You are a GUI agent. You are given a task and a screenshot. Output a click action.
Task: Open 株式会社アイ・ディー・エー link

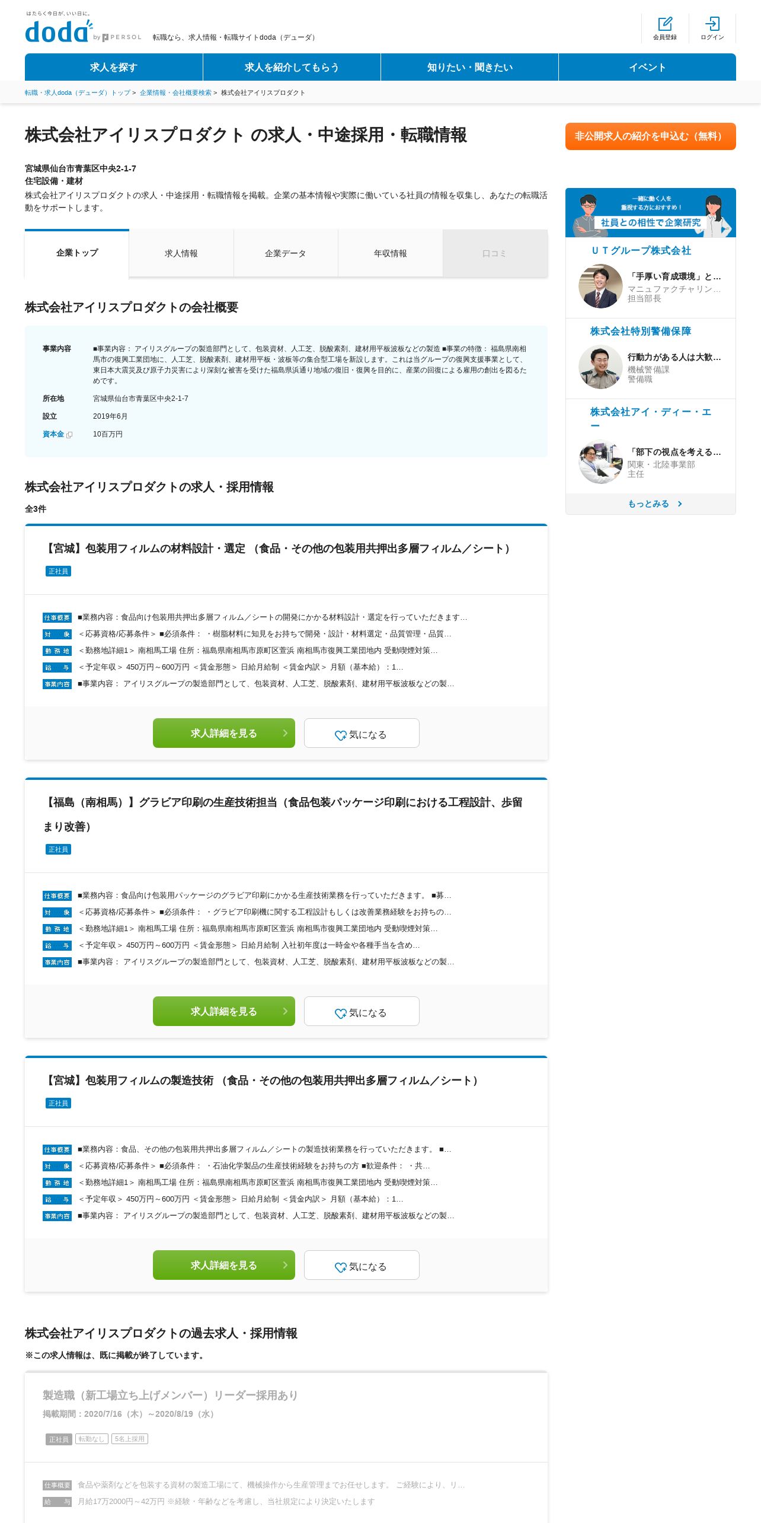[651, 418]
